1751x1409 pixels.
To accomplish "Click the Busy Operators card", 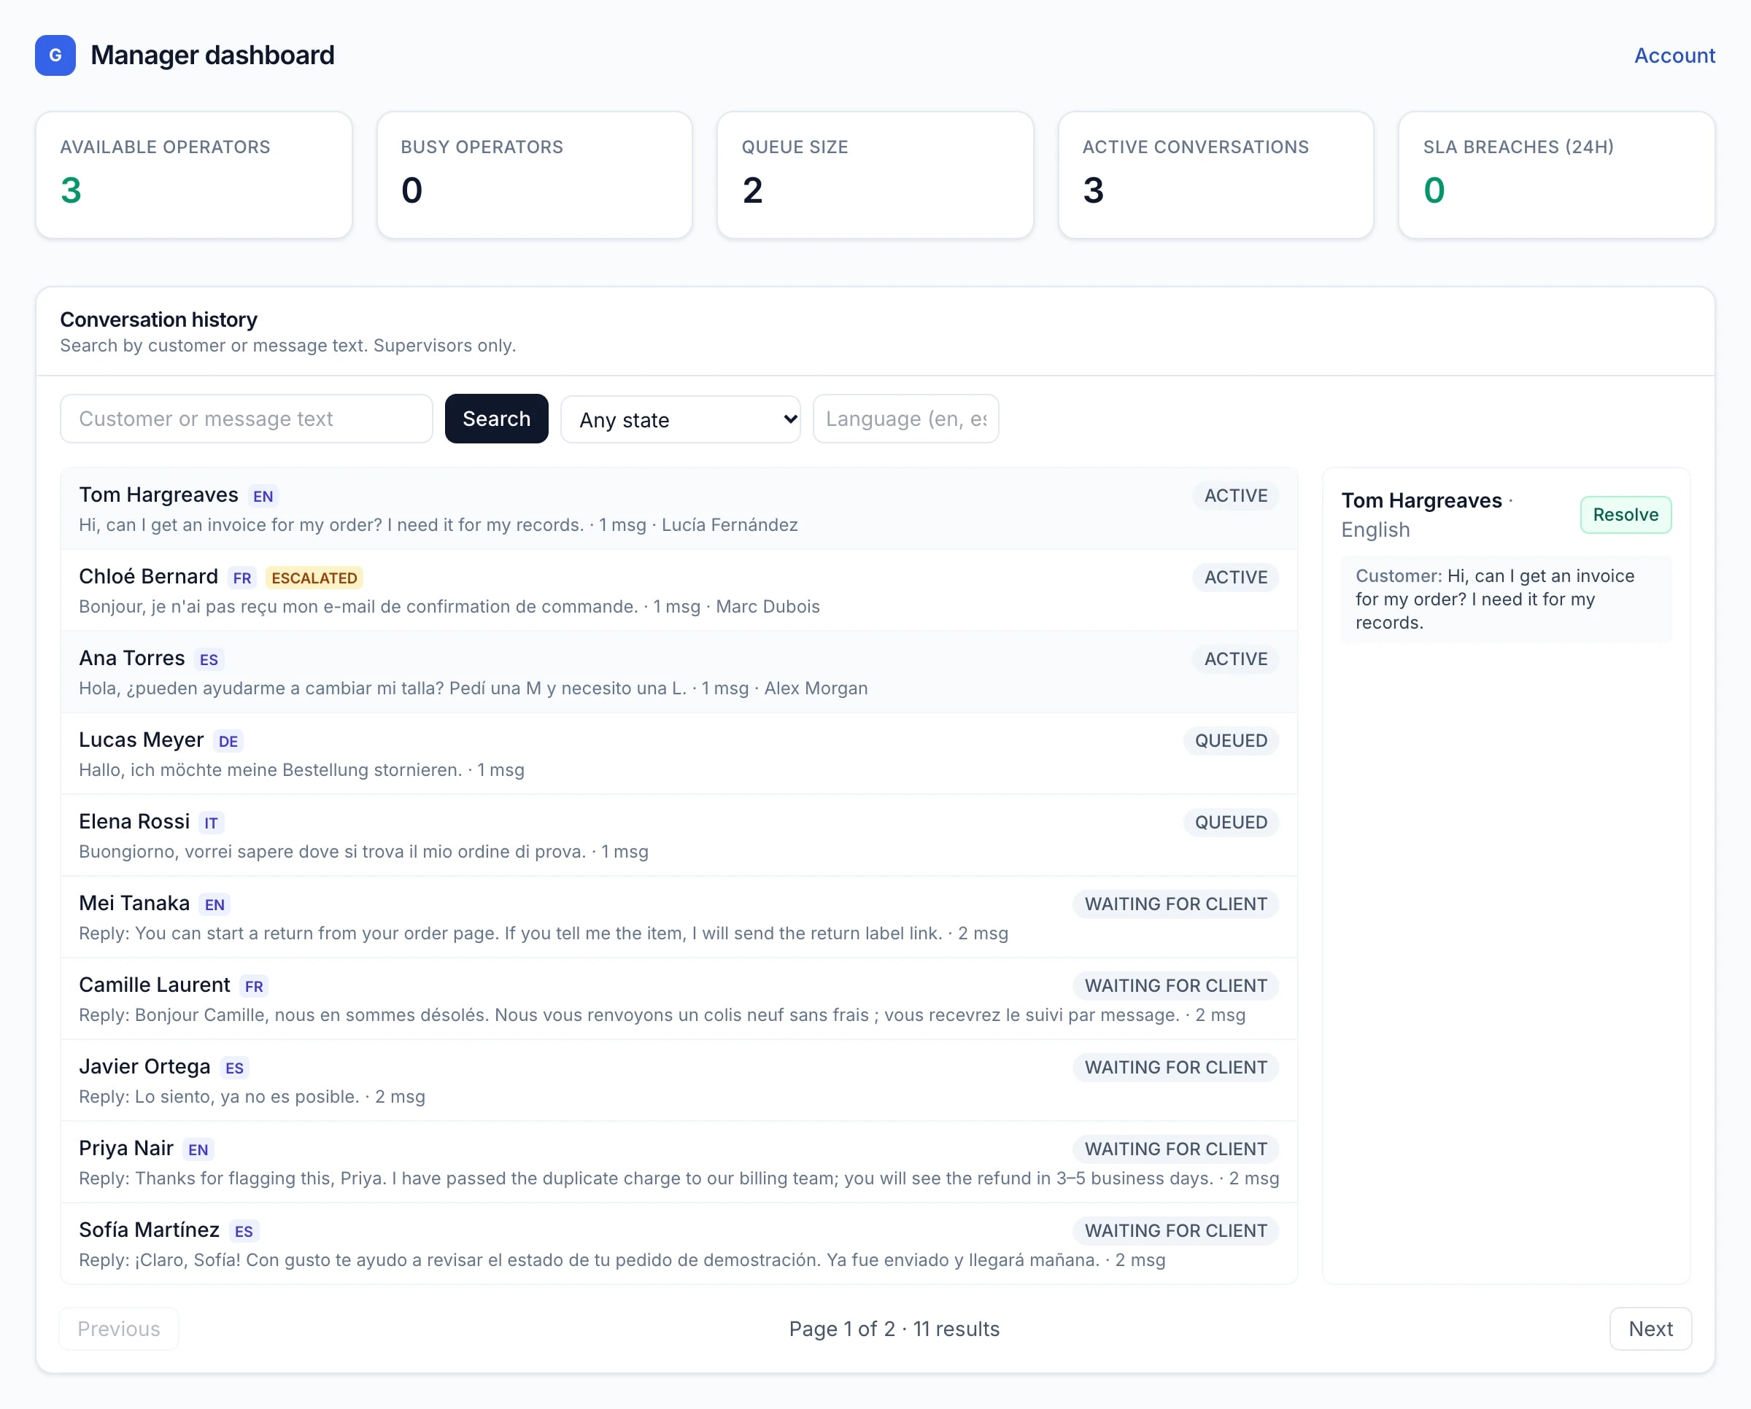I will click(534, 175).
